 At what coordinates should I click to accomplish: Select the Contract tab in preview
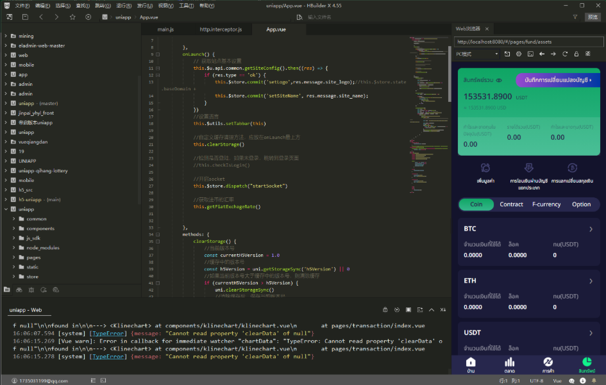(x=511, y=204)
